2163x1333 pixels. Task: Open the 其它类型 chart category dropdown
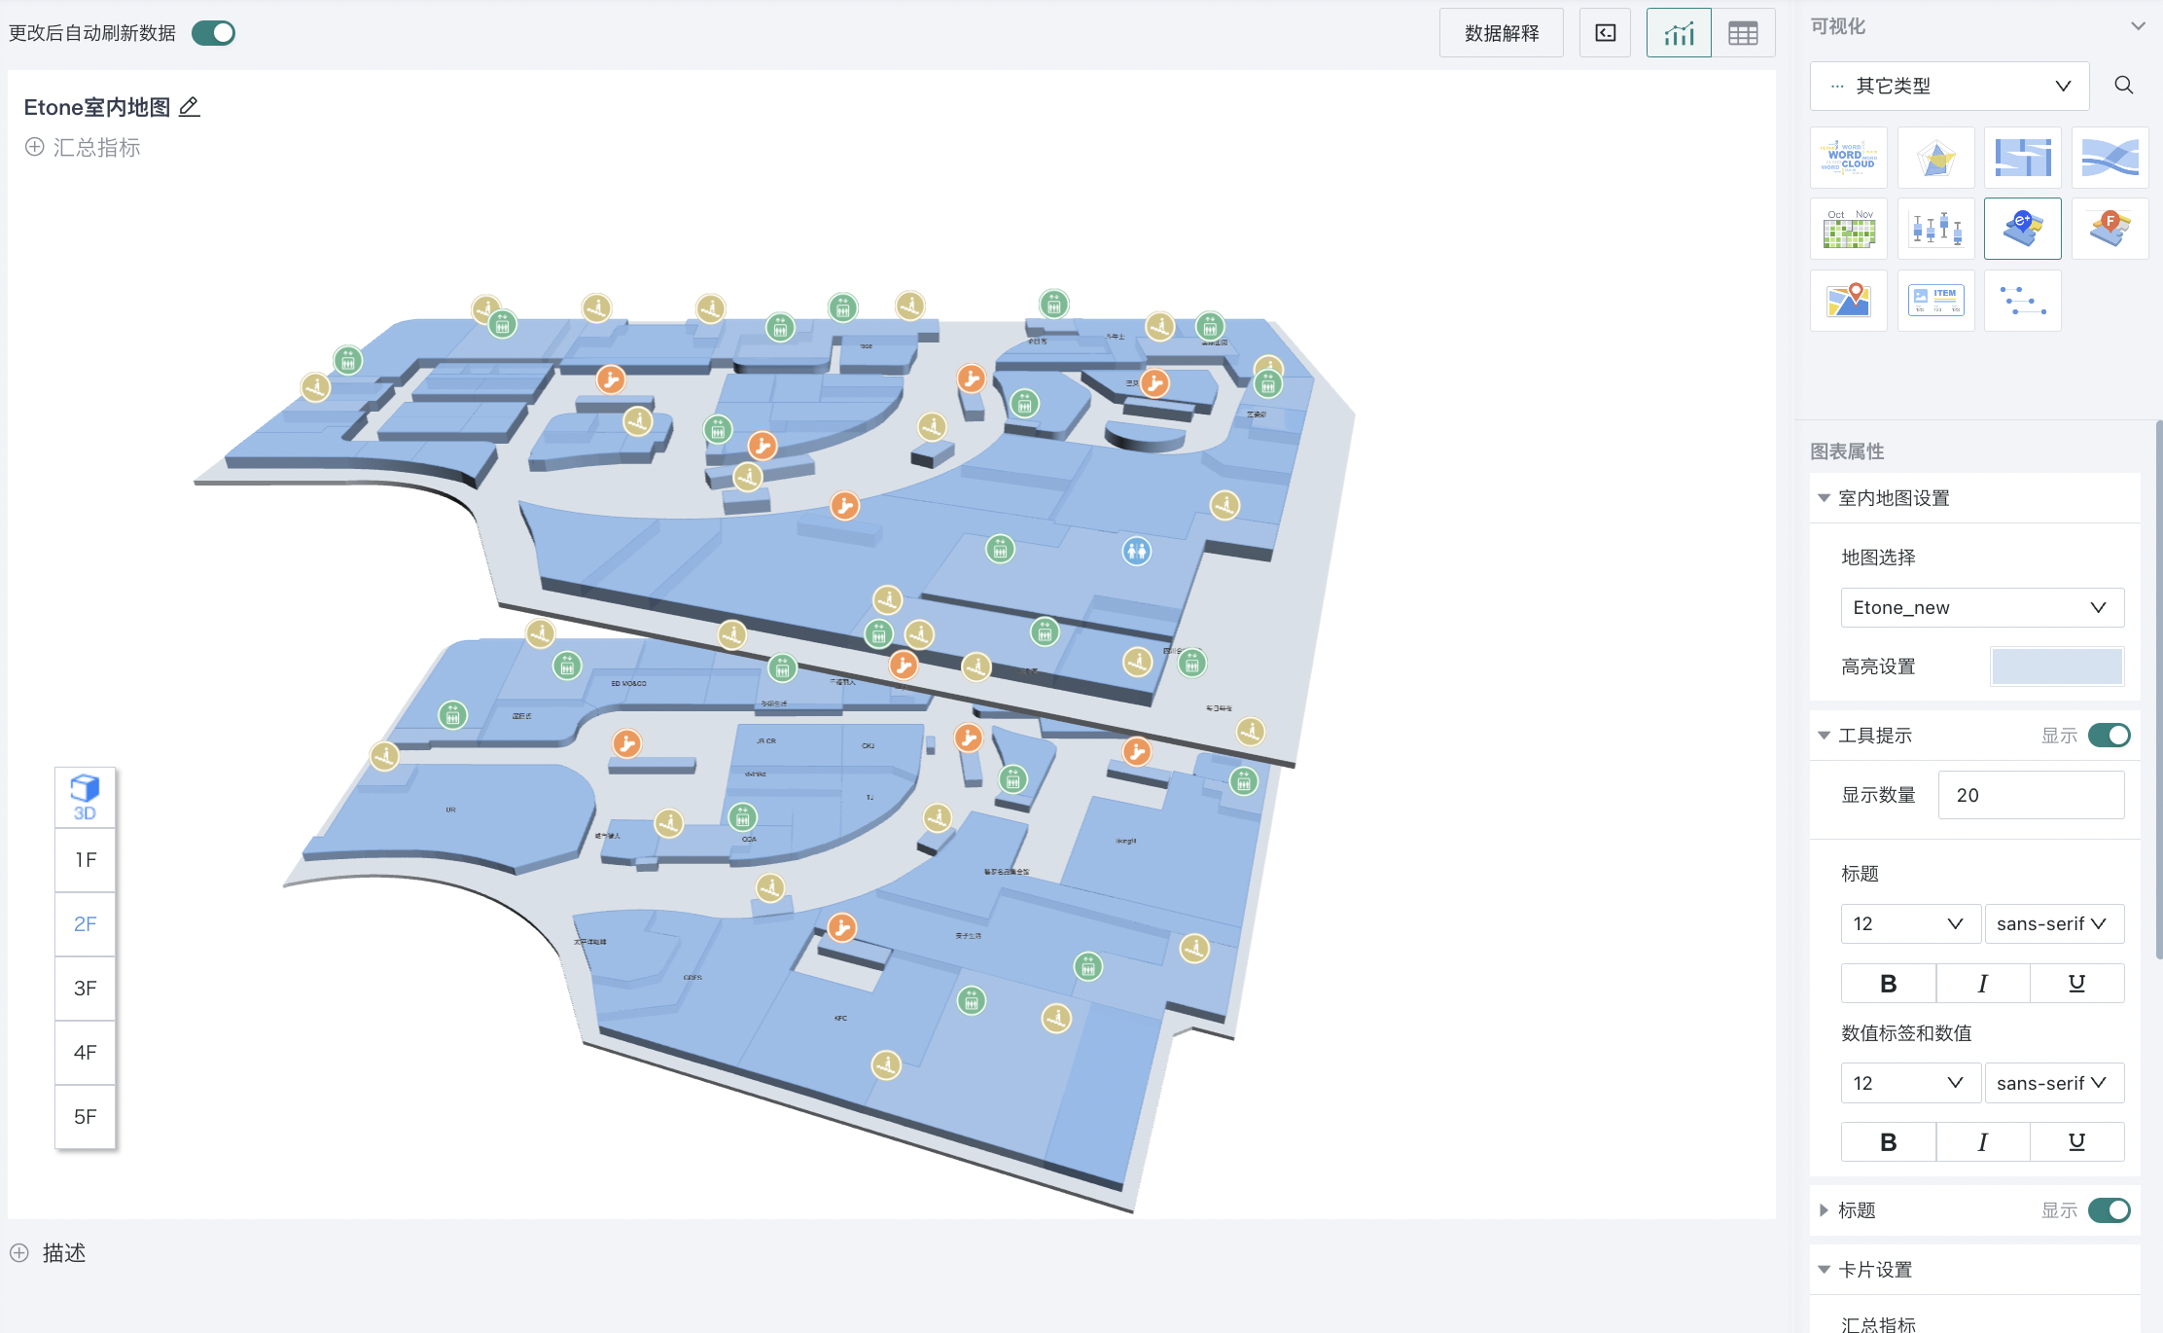[x=1949, y=86]
